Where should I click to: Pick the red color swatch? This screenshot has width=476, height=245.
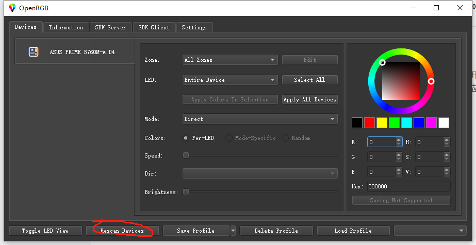pyautogui.click(x=369, y=122)
